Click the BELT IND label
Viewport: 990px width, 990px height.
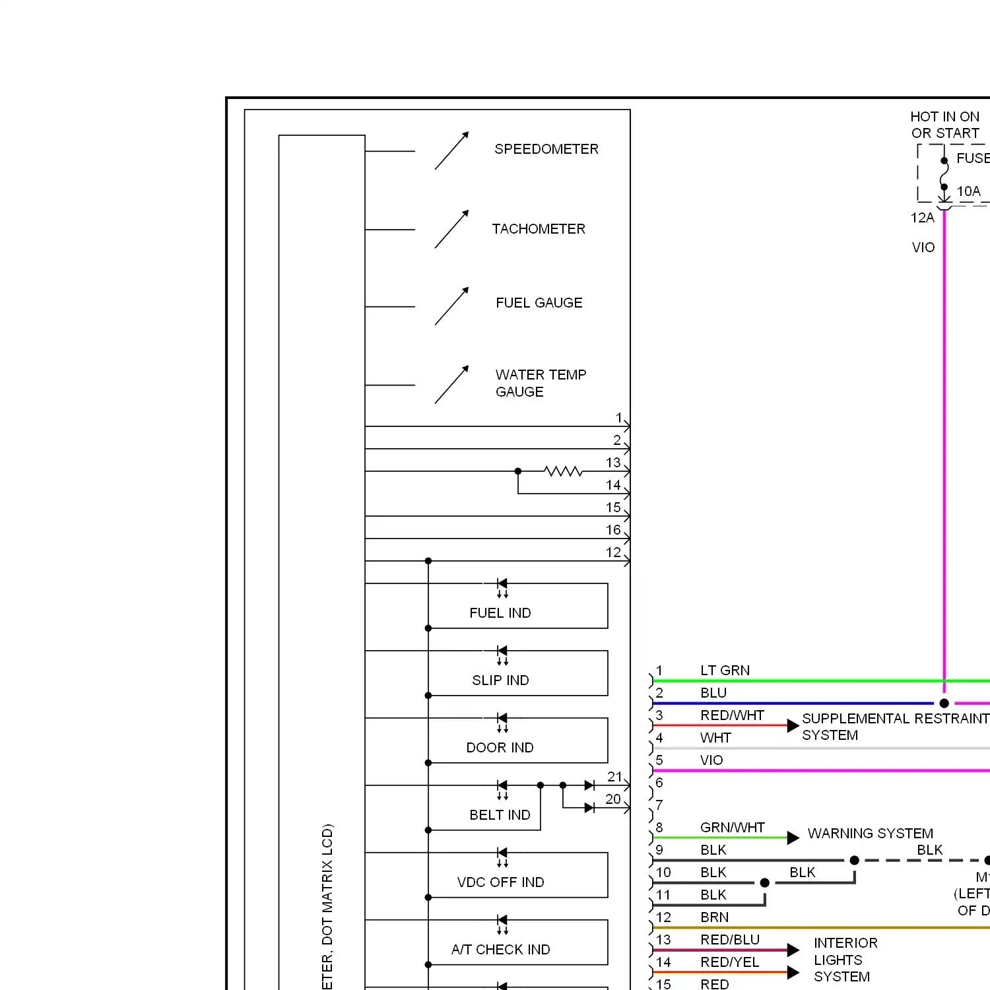(500, 815)
